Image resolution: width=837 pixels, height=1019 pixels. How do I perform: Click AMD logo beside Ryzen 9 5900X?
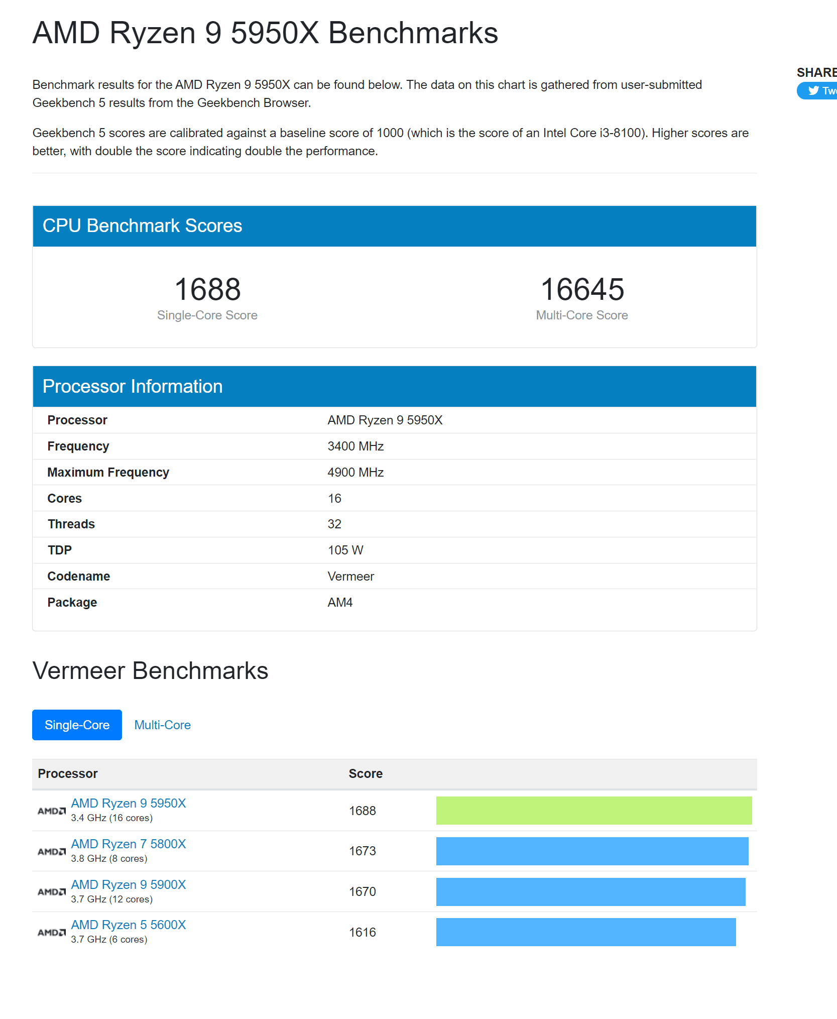(x=52, y=891)
